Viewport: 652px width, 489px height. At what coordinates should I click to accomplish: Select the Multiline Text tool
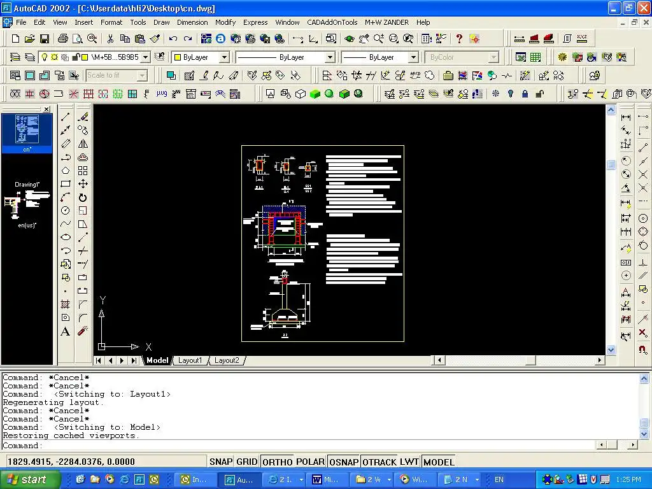click(66, 331)
